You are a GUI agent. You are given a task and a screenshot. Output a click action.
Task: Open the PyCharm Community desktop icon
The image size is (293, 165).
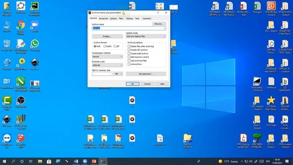[x=35, y=9]
